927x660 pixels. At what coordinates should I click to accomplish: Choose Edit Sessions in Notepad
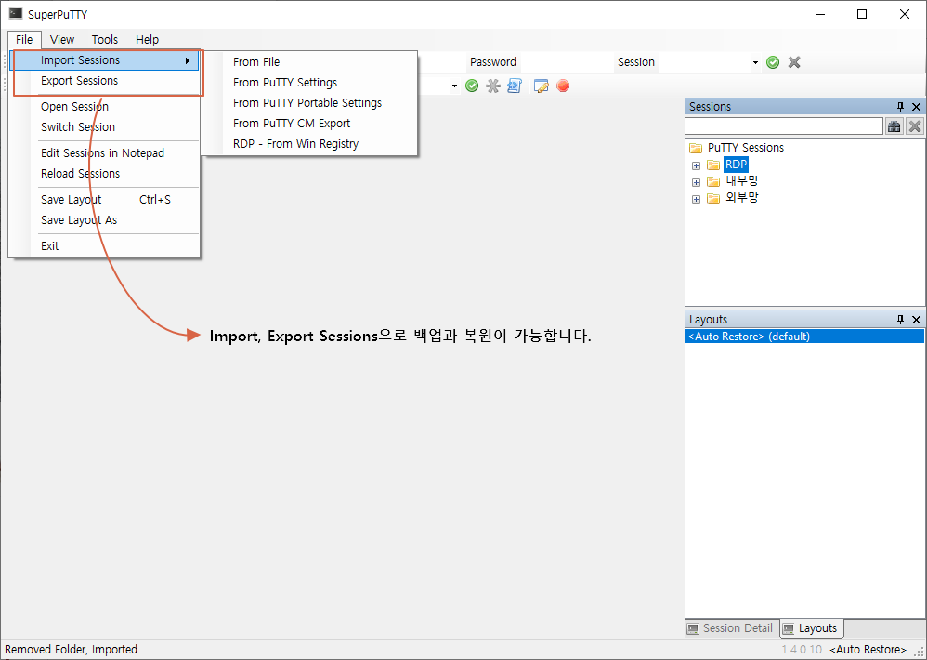click(x=105, y=153)
